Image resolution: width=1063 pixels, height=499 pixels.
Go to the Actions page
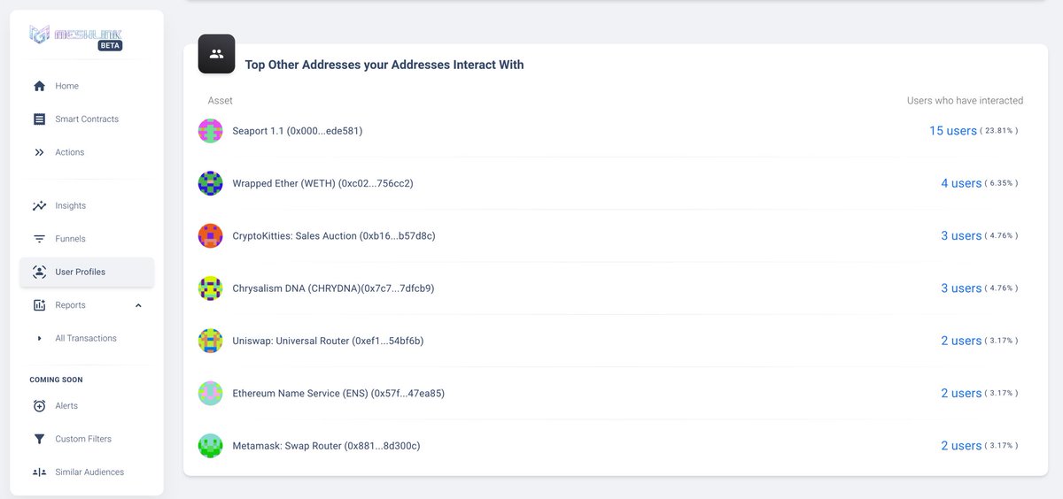click(x=87, y=152)
